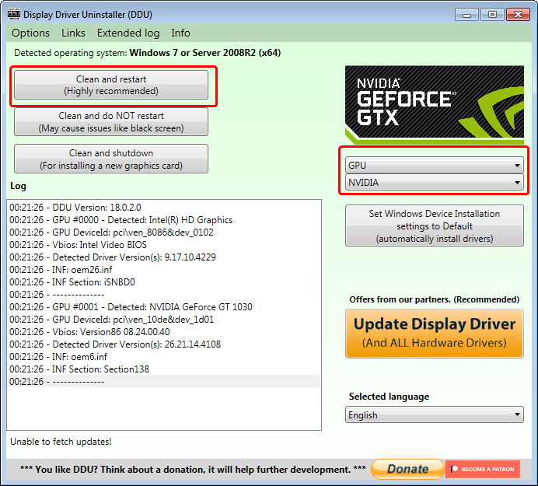Open the NVIDIA vendor dropdown
Image resolution: width=538 pixels, height=486 pixels.
pos(434,182)
